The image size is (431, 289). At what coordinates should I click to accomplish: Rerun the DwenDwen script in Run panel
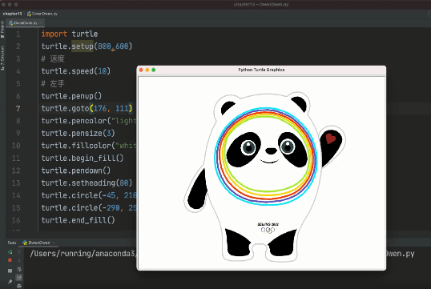10,251
